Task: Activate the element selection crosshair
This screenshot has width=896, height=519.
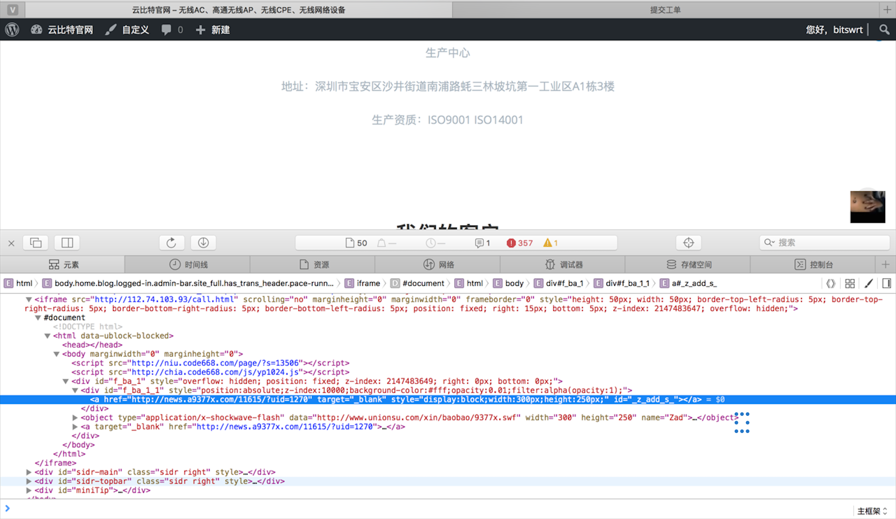Action: click(689, 243)
